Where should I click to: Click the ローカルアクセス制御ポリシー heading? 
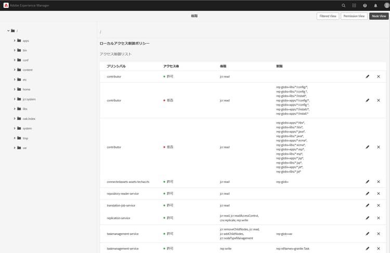[x=125, y=44]
